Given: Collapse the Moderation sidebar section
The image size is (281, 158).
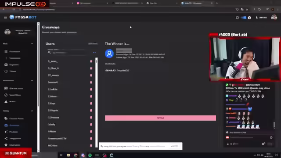Looking at the screenshot, I should [x=32, y=80].
